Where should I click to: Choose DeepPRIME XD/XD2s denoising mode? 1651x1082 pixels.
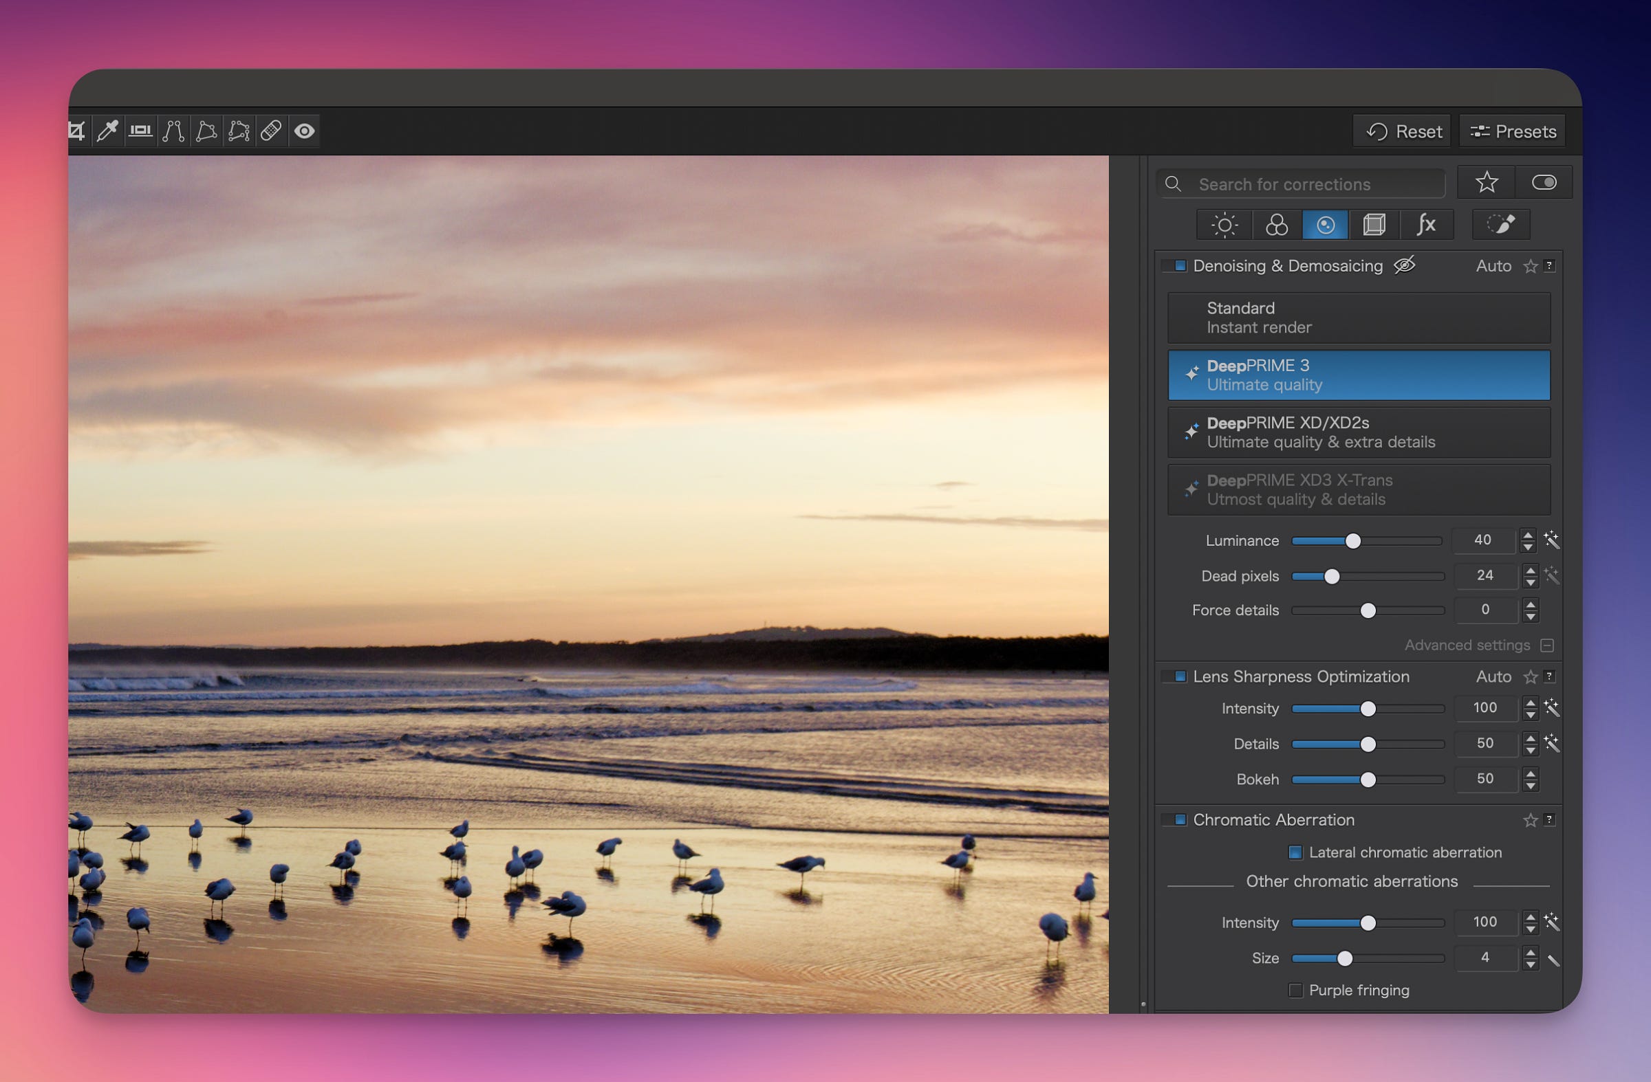[x=1359, y=432]
